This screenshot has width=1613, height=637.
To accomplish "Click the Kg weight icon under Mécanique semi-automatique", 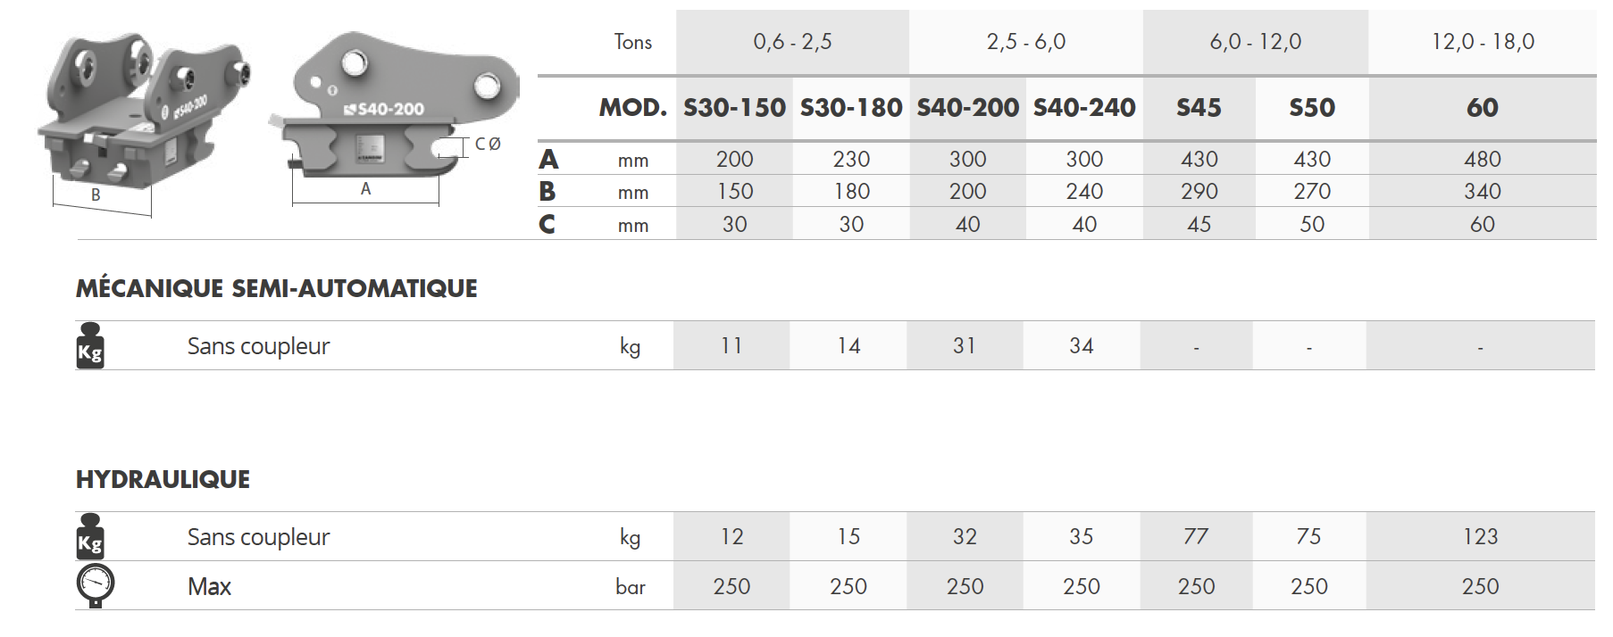I will click(90, 345).
